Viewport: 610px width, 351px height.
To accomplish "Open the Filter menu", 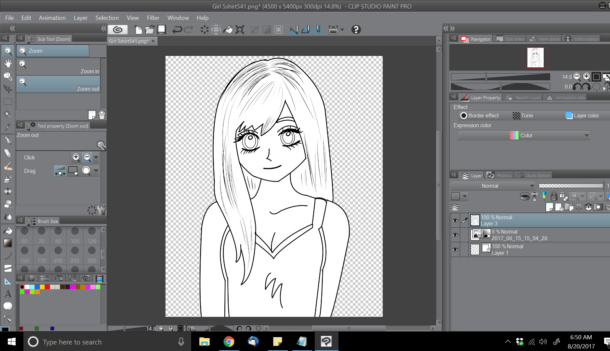I will [153, 18].
